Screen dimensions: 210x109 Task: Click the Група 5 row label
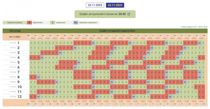[x=14, y=62]
